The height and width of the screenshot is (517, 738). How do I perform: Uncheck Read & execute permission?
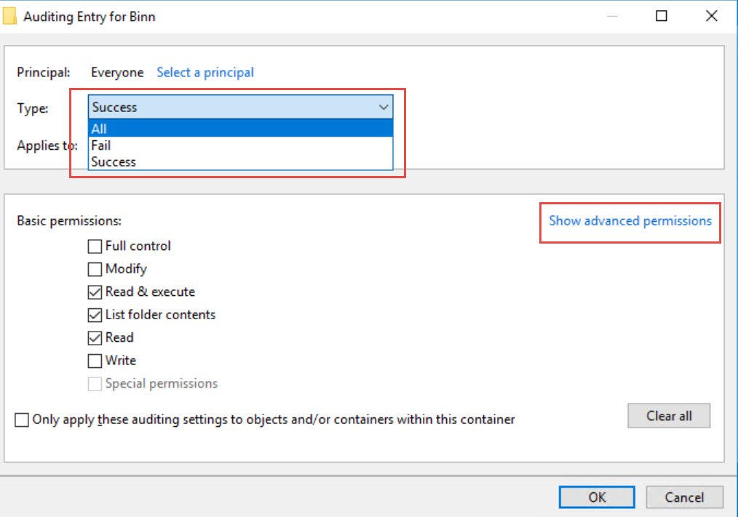point(95,292)
